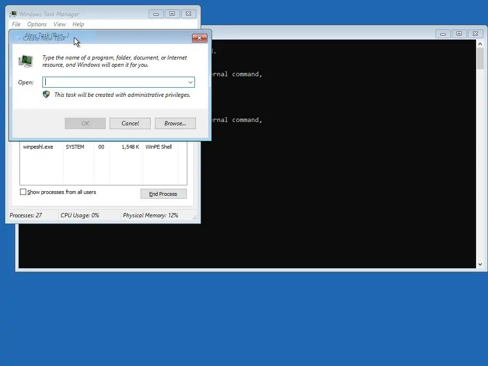Viewport: 488px width, 366px height.
Task: Toggle Show processes from all users checkbox
Action: coord(23,192)
